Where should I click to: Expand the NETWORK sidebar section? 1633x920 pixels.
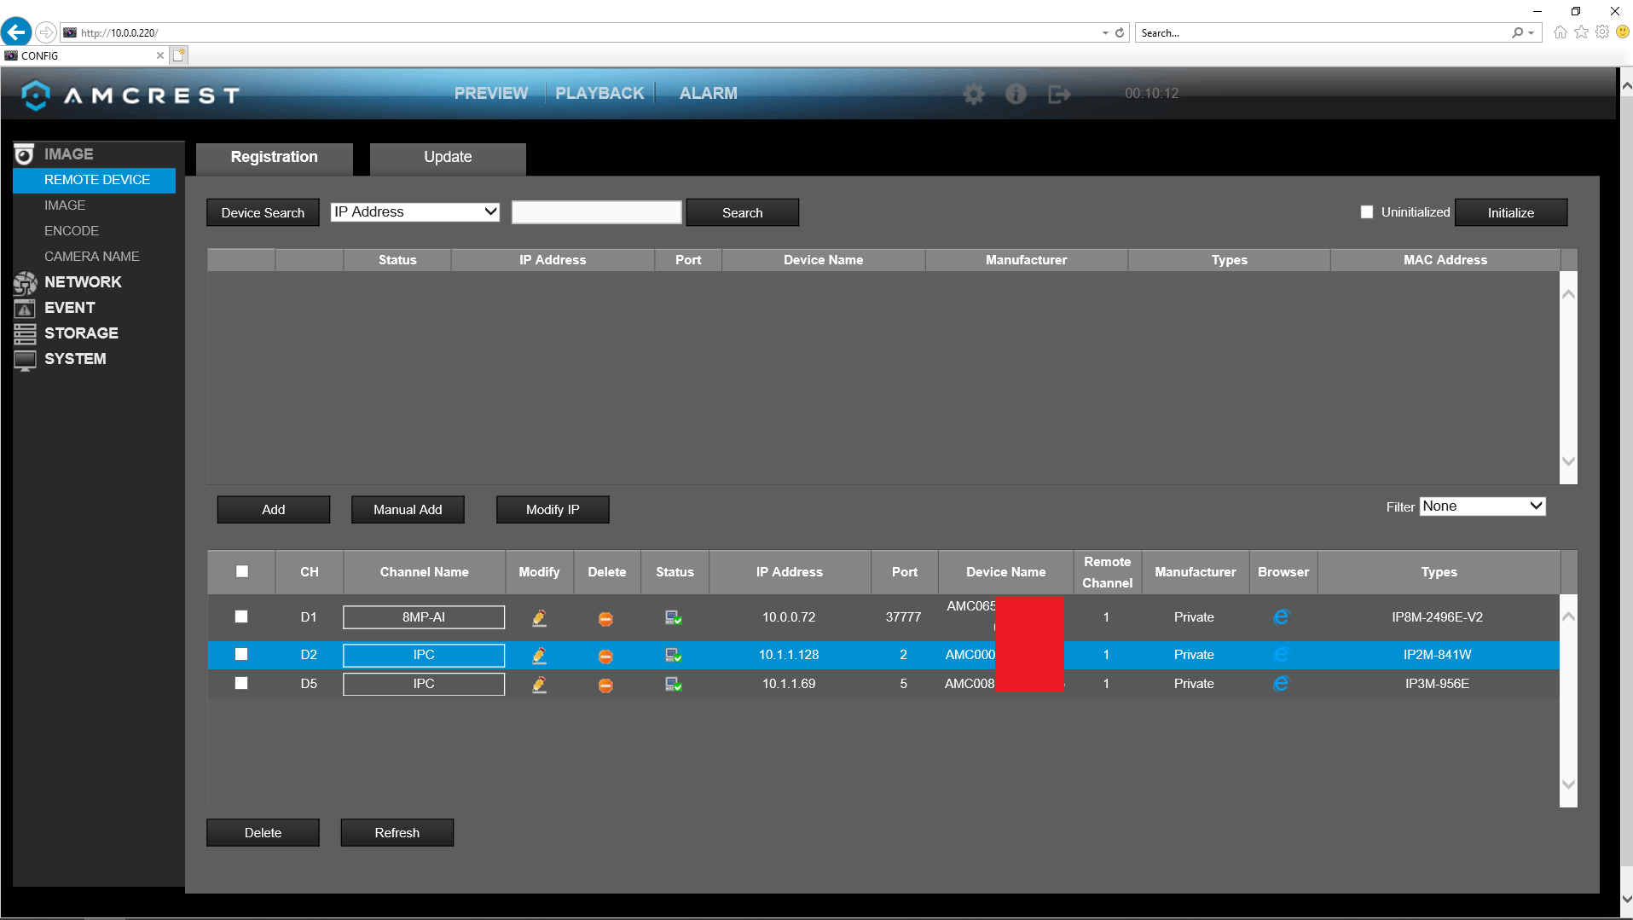83,282
